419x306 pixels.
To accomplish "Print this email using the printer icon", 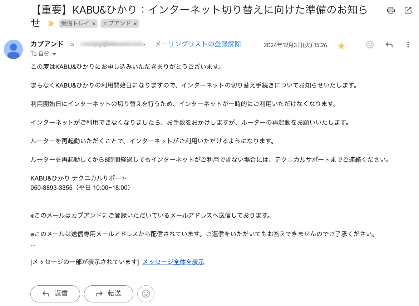I will (391, 10).
